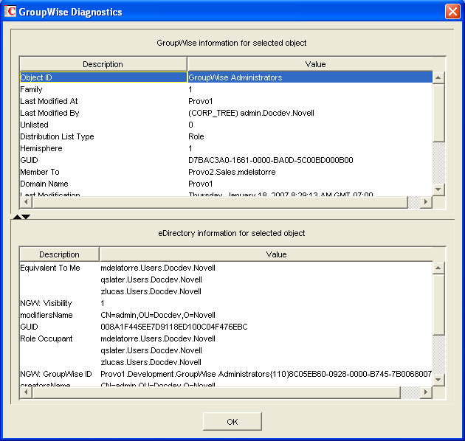
Task: Select the Member To row
Action: (226, 172)
